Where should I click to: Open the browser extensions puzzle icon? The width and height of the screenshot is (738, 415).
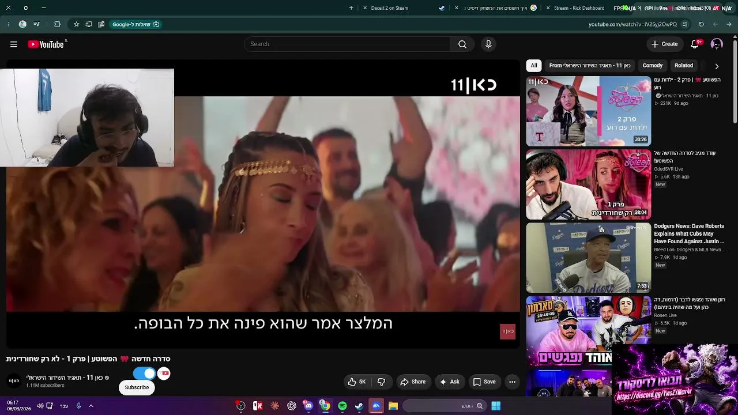[57, 24]
